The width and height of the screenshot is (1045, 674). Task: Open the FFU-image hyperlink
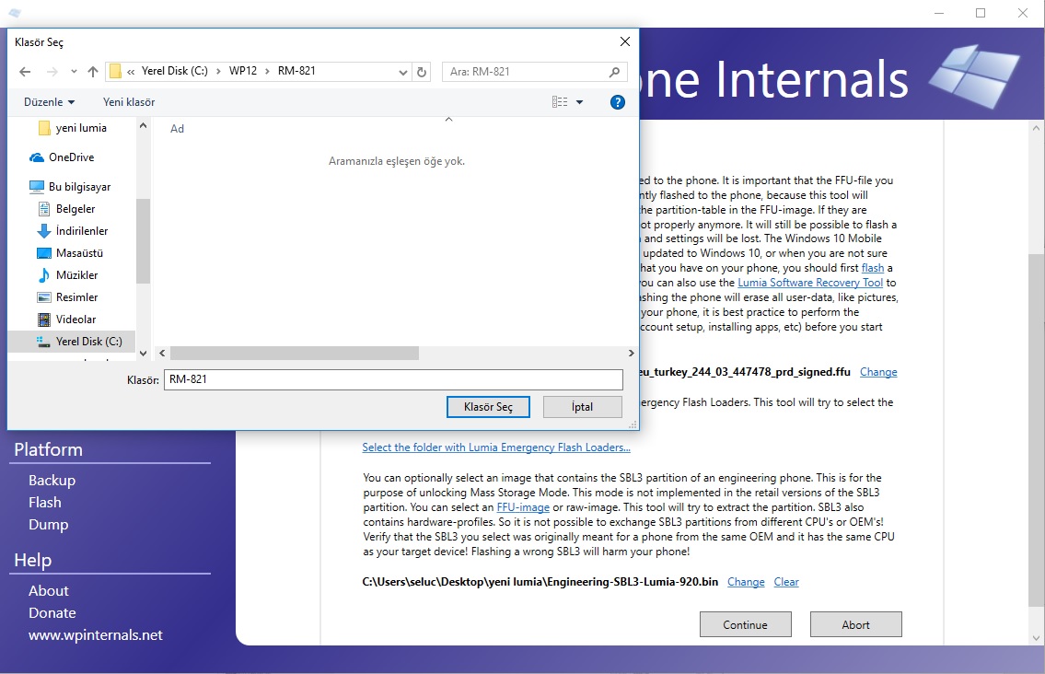[523, 507]
